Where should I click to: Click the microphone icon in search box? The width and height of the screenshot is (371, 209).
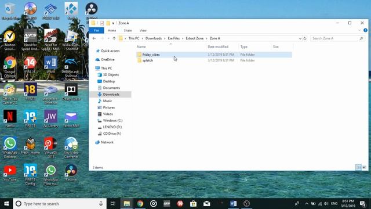101,204
